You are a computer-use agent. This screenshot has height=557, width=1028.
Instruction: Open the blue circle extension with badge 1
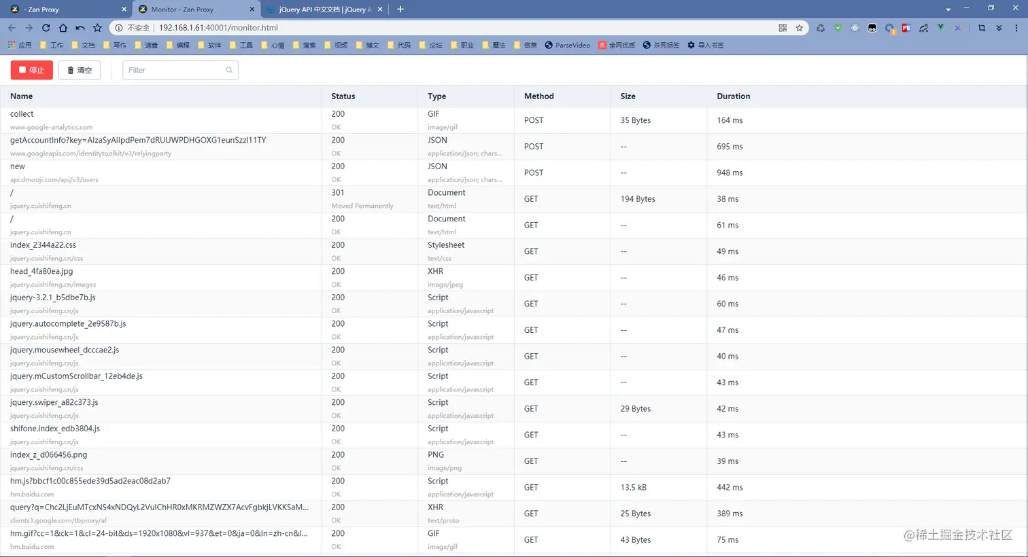pyautogui.click(x=889, y=28)
